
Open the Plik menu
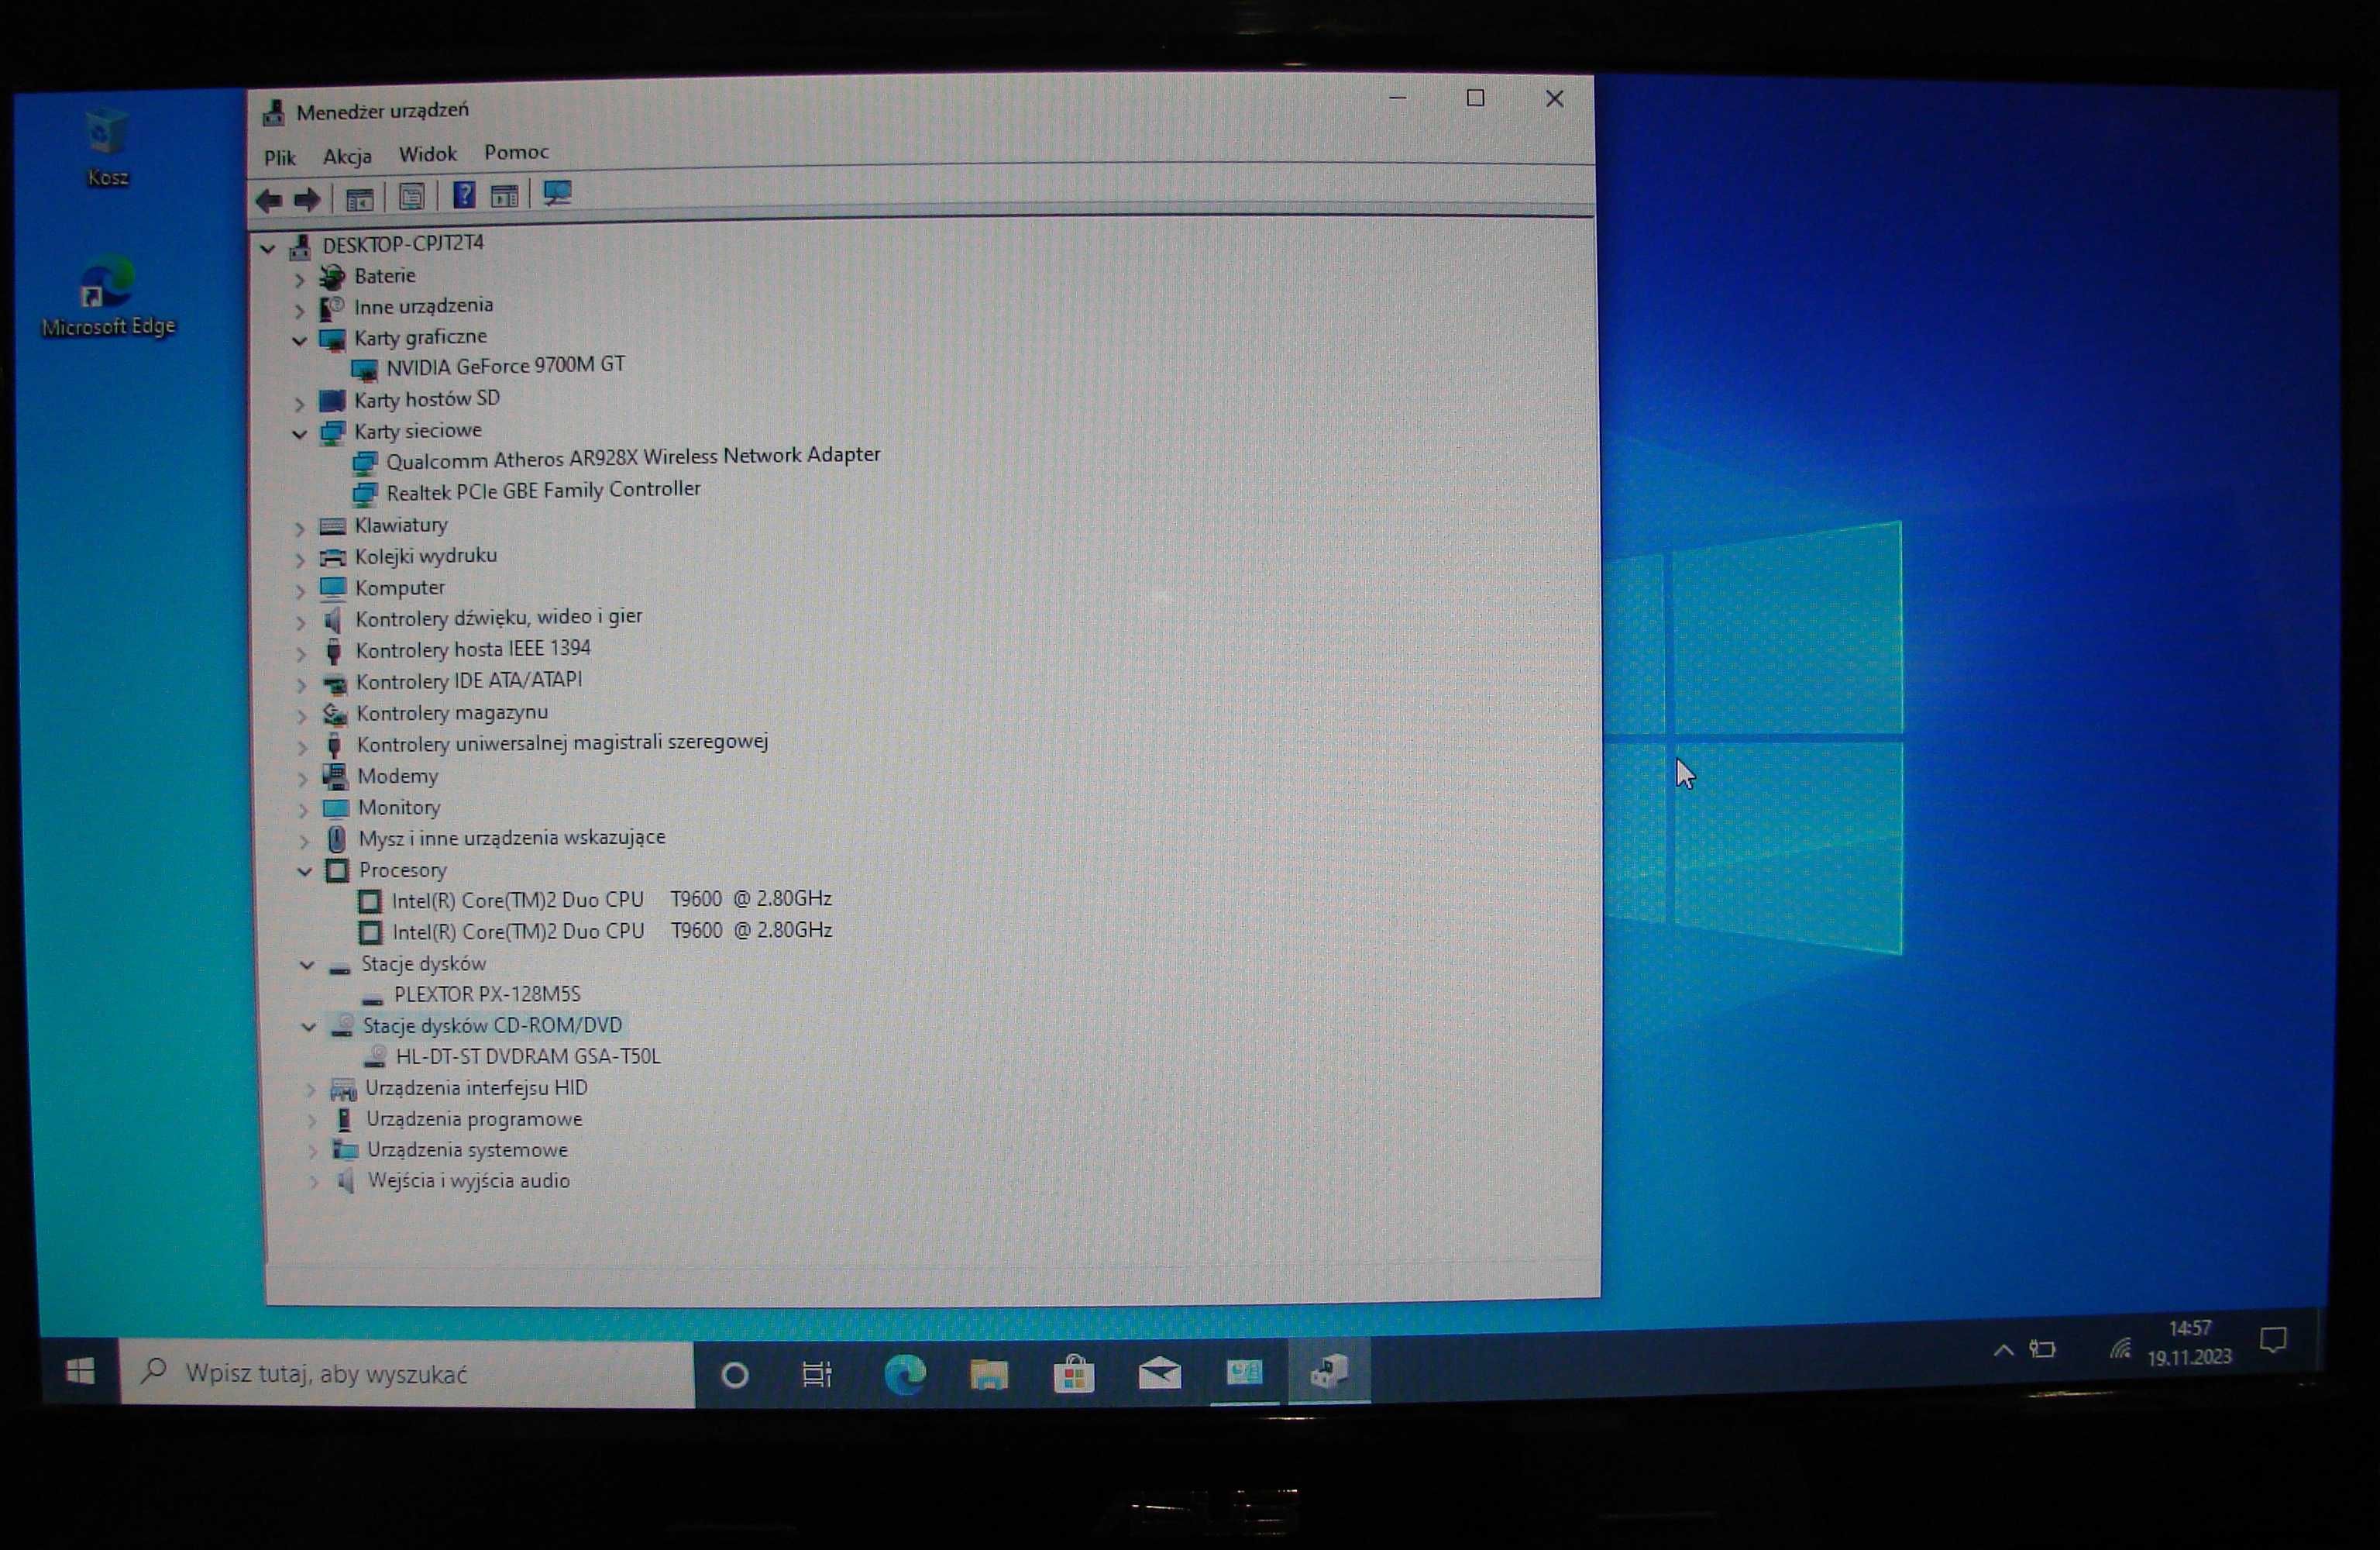coord(280,157)
